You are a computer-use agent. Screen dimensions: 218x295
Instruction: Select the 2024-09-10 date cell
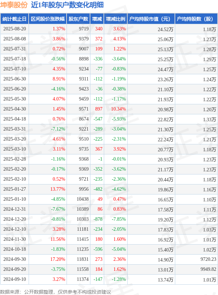(x=14, y=279)
